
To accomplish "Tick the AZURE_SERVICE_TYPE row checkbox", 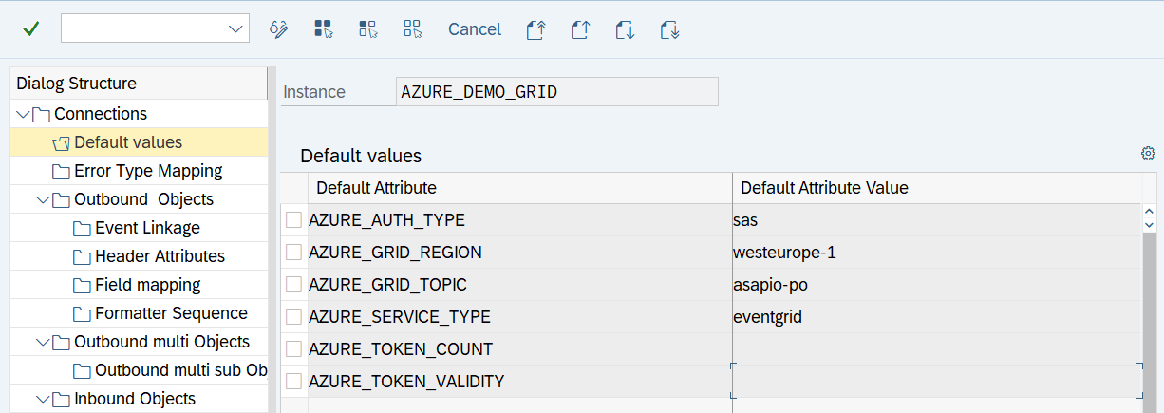I will [294, 317].
